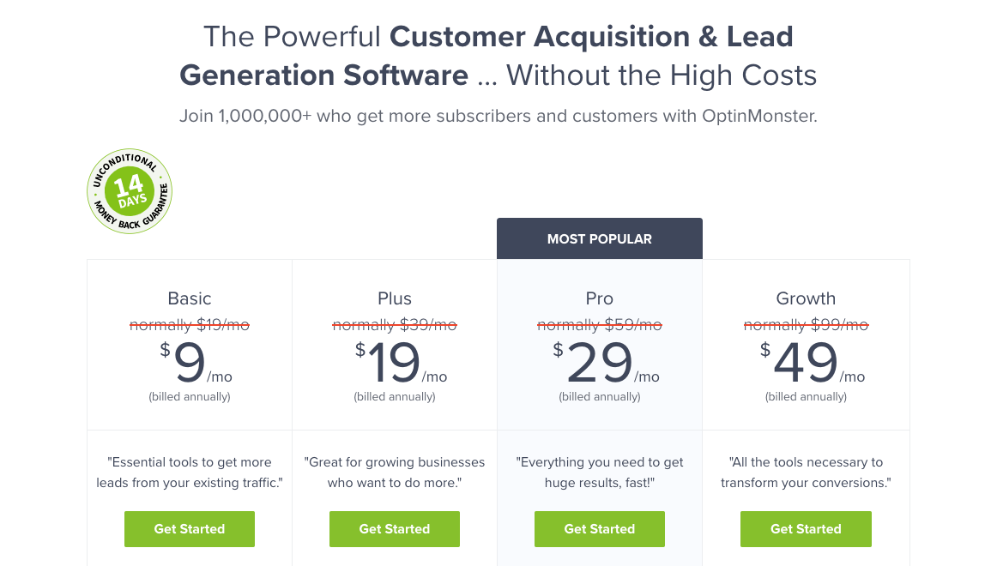Click Get Started under Growth plan
This screenshot has width=997, height=566.
(806, 529)
